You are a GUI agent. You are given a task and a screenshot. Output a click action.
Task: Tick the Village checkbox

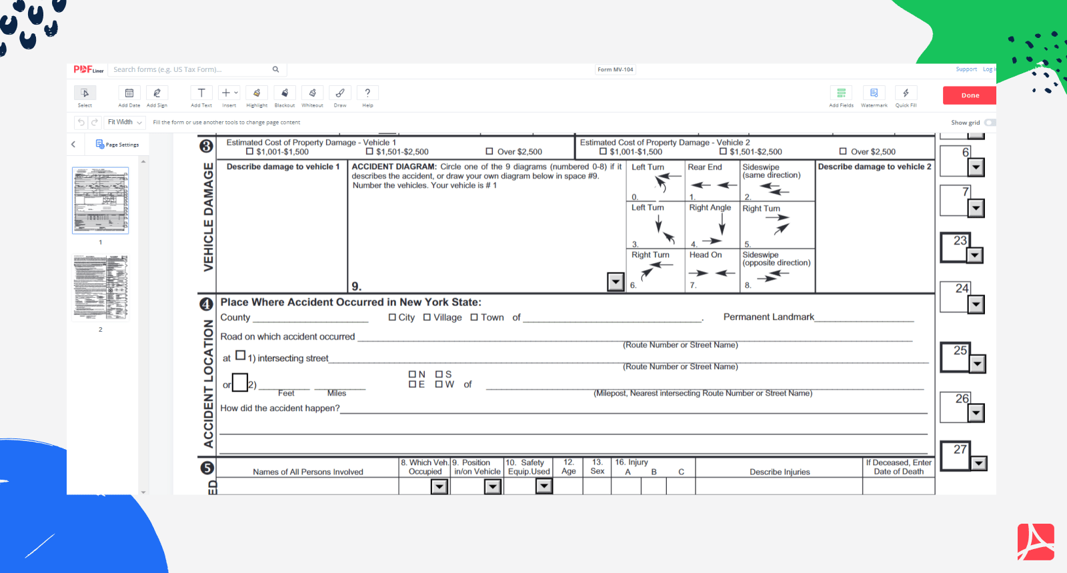427,317
